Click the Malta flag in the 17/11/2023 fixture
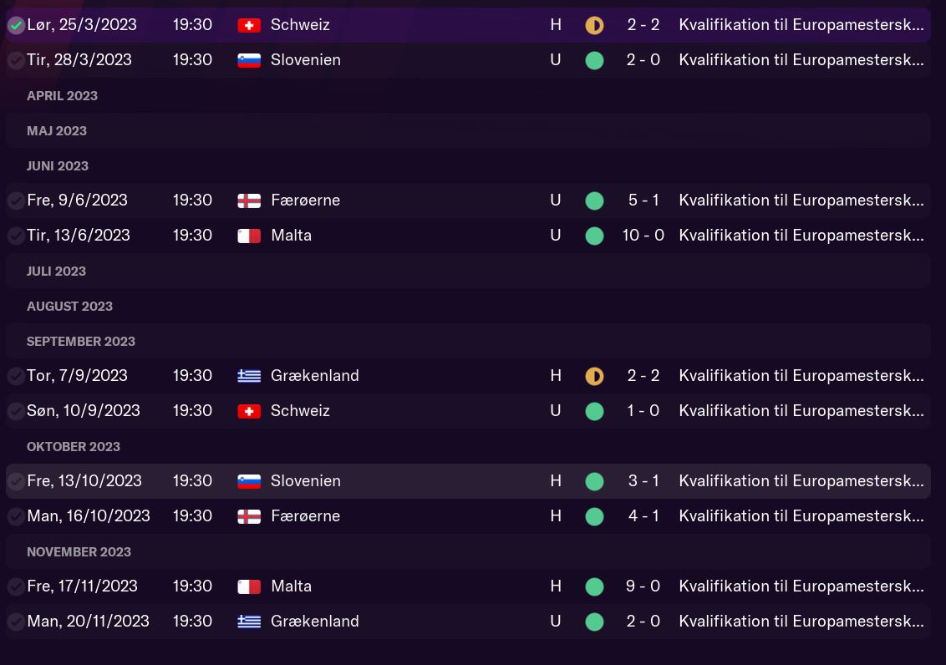The height and width of the screenshot is (665, 946). [249, 586]
